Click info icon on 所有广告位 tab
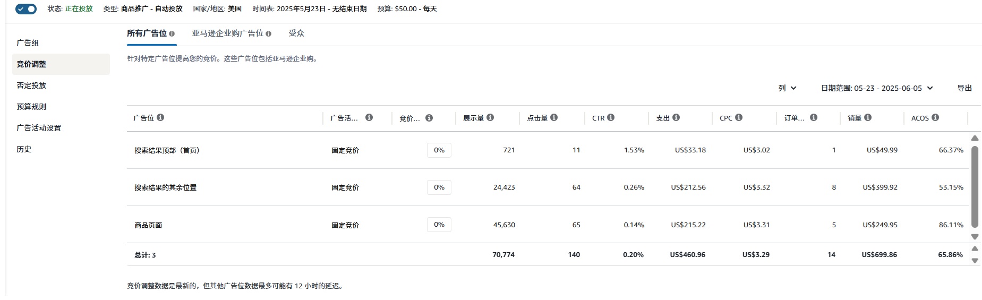This screenshot has width=982, height=300. 172,33
